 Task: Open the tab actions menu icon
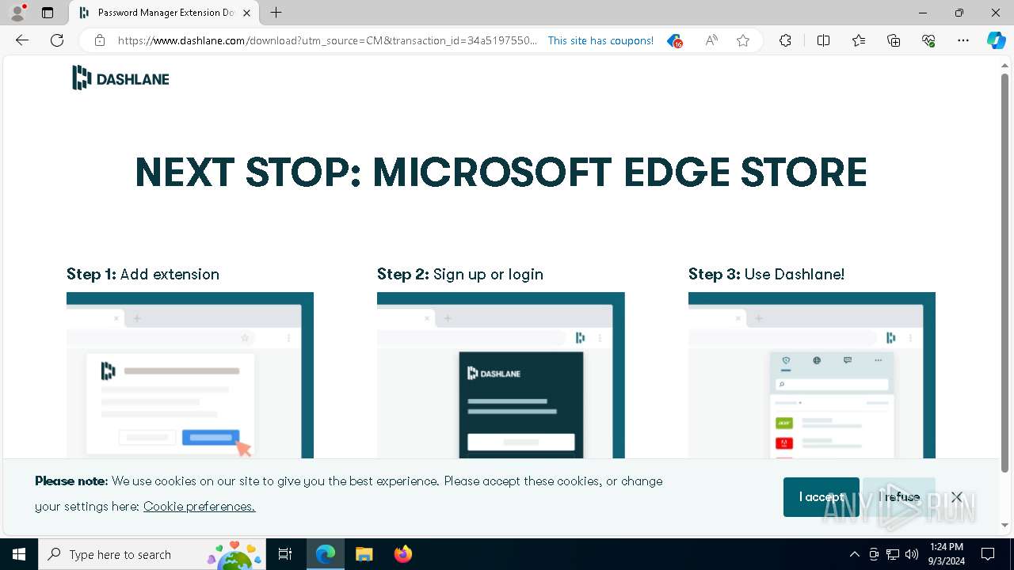(48, 13)
